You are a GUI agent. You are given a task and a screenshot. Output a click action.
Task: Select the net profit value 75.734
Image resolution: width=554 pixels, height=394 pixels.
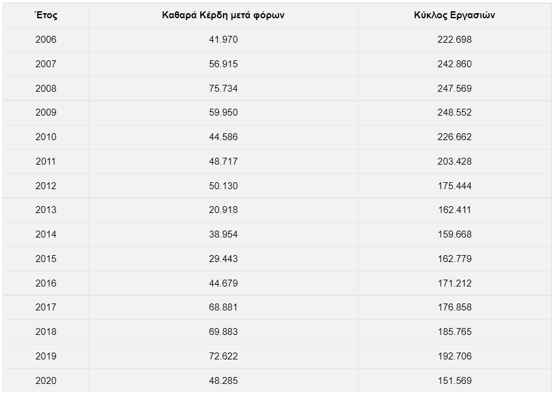223,89
